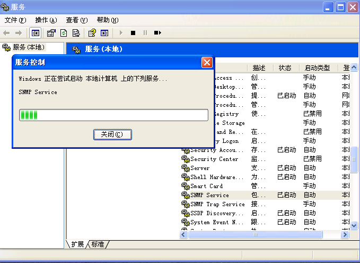The width and height of the screenshot is (360, 263).
Task: Open the 文件(F) menu
Action: 15,20
